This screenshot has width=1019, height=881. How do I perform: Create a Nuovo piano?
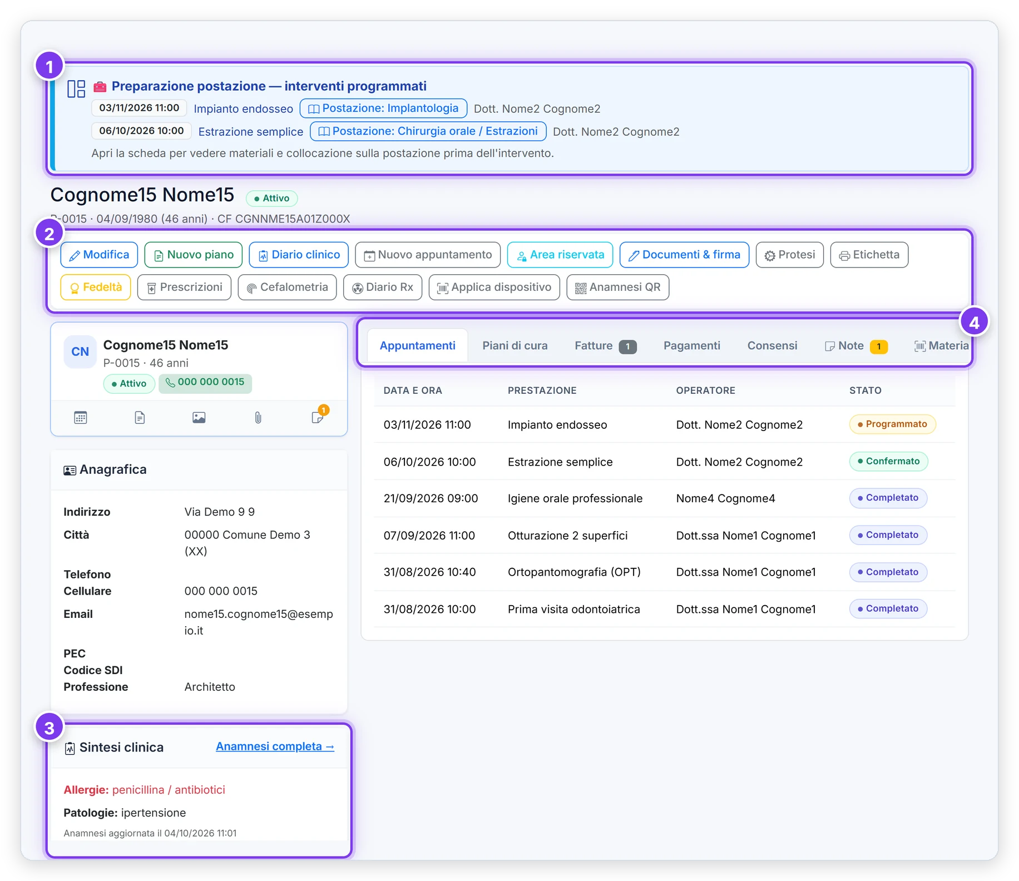coord(194,255)
